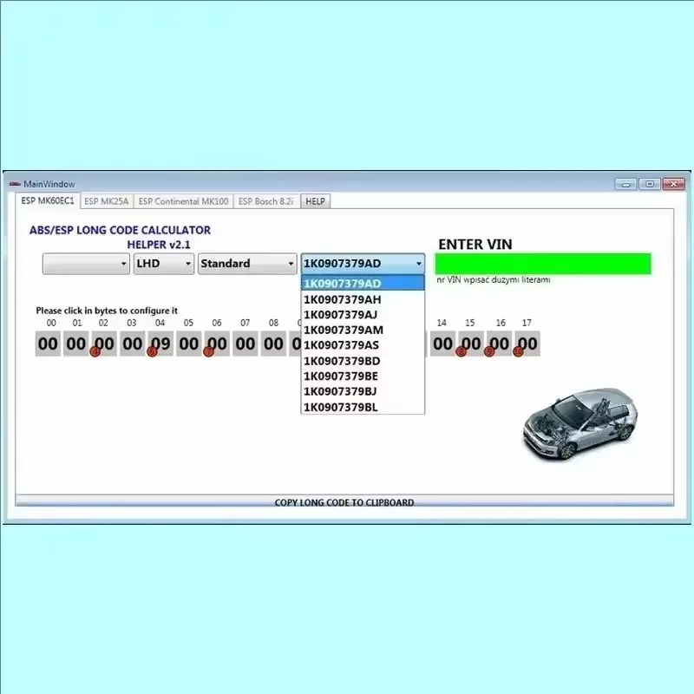Click the MainWindow application icon in title bar
The width and height of the screenshot is (694, 694).
tap(16, 183)
